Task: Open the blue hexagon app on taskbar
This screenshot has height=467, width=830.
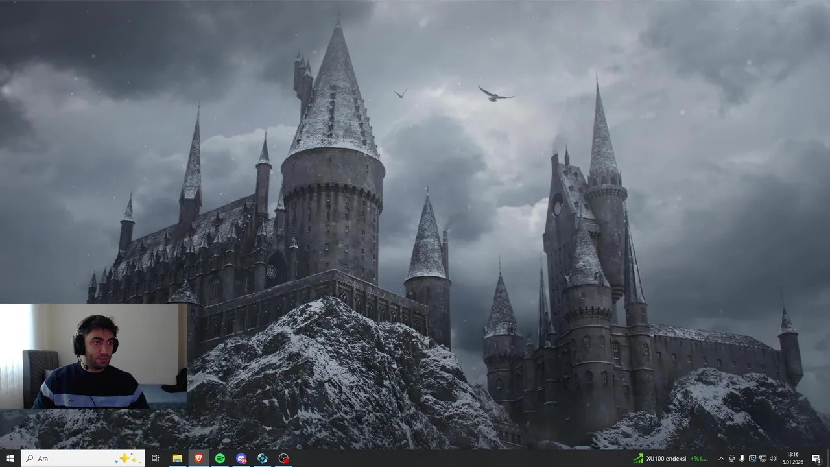Action: [x=262, y=458]
